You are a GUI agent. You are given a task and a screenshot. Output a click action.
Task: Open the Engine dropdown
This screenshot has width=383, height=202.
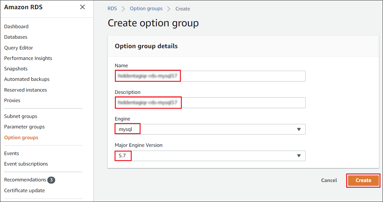[210, 129]
